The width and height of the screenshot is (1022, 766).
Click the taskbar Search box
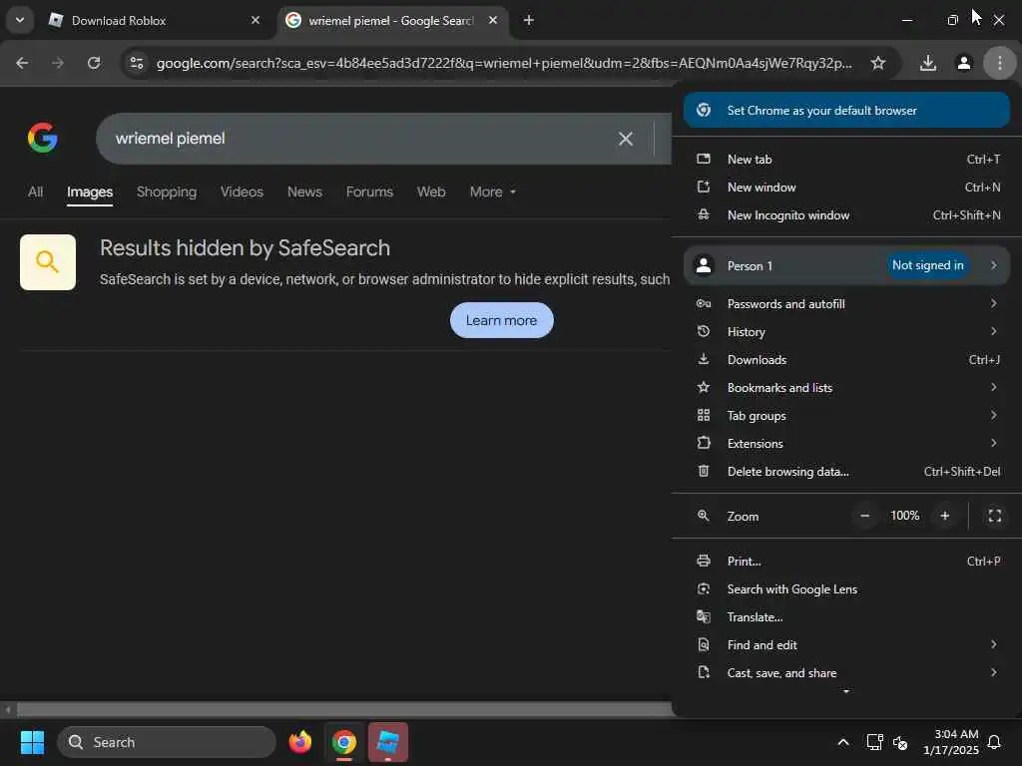point(167,742)
